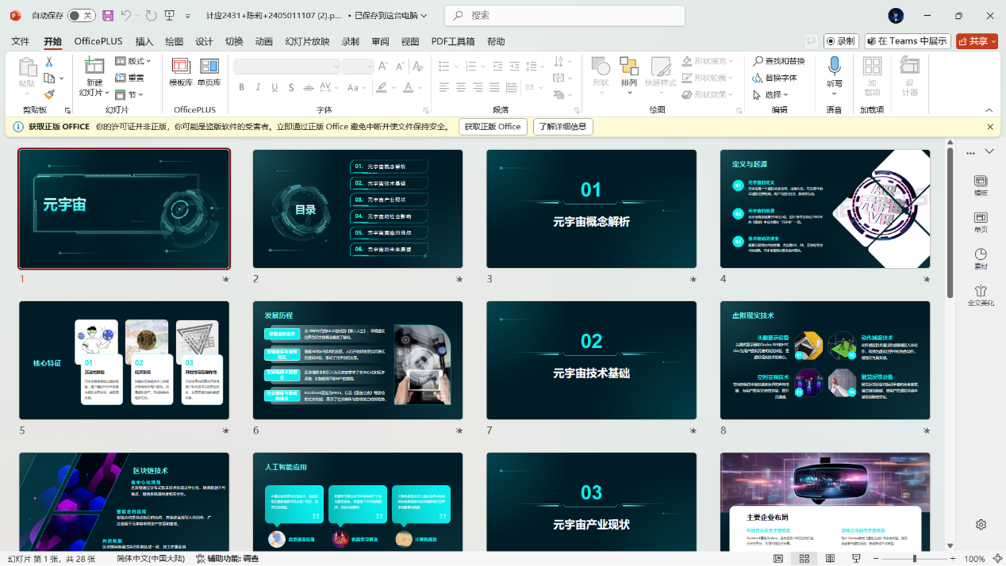Click the zoom slider in status bar
The image size is (1006, 566).
914,559
